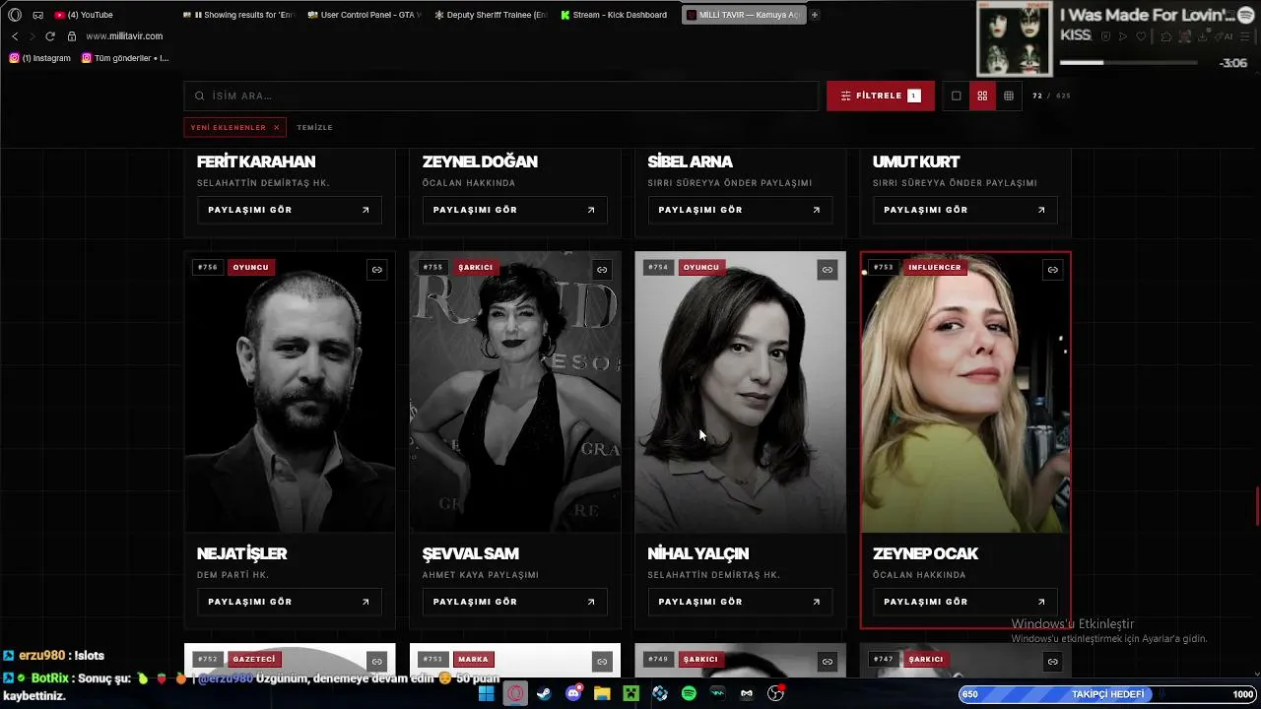
Task: Open Paylaşımı Gör for Zeynel Doğan
Action: coord(514,210)
